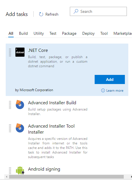The image size is (132, 180).
Task: Open the Build tab
Action: pos(23,33)
